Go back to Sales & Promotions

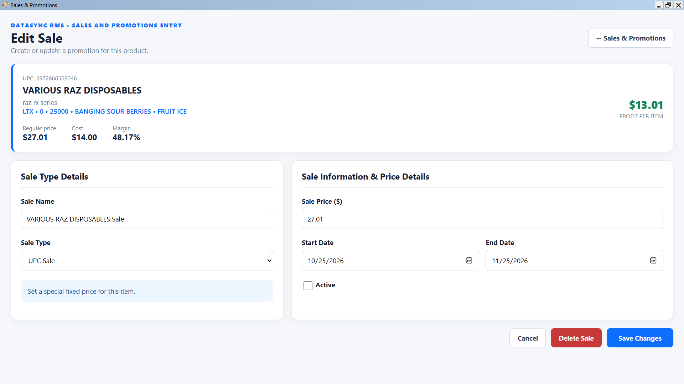tap(631, 38)
